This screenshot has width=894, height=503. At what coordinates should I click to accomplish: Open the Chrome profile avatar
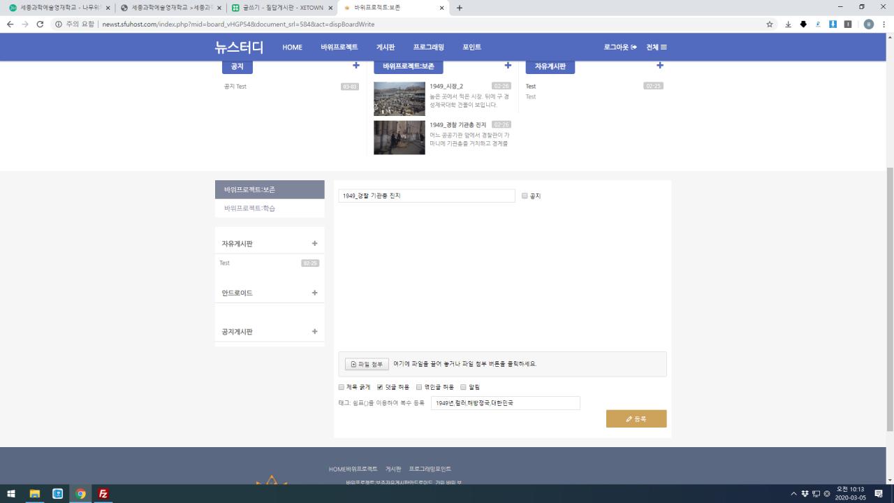pyautogui.click(x=869, y=24)
